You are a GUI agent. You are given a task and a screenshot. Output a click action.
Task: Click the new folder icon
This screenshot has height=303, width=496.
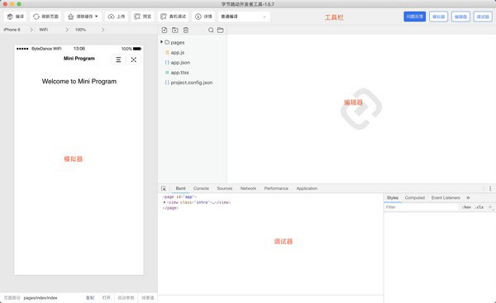tap(175, 30)
